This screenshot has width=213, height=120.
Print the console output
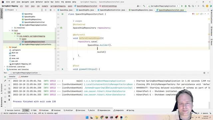tap(9, 96)
